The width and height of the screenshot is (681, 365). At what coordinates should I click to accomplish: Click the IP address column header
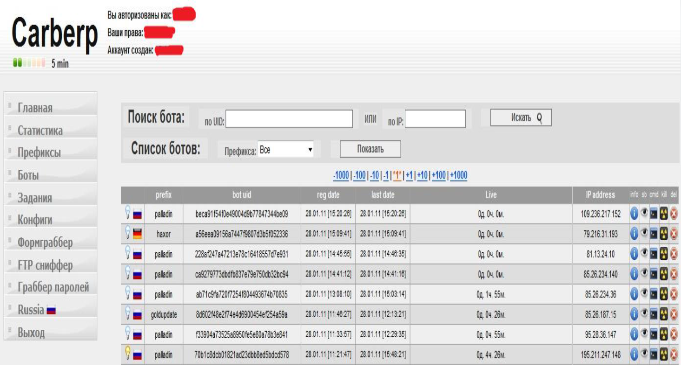pos(601,195)
